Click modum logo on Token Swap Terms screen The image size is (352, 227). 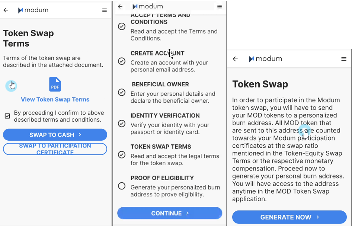[33, 10]
